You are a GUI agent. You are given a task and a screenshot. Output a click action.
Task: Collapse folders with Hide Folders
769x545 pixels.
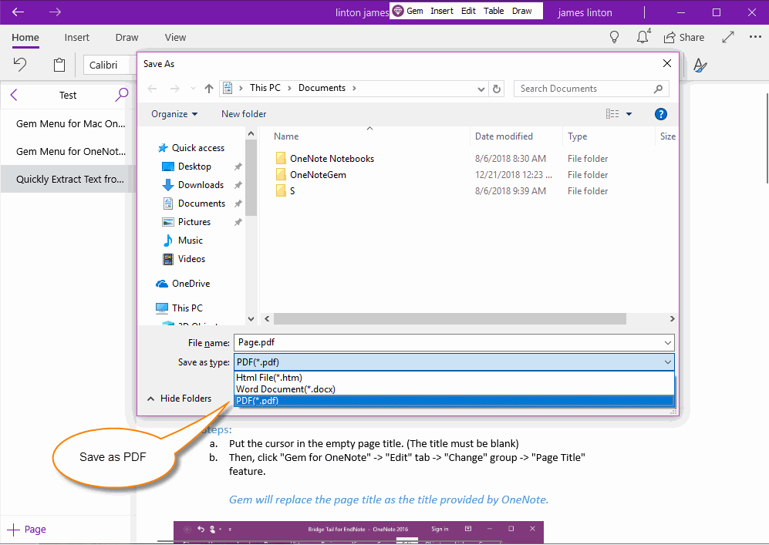point(180,399)
